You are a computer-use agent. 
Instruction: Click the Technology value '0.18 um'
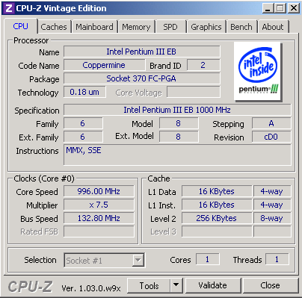tap(84, 92)
